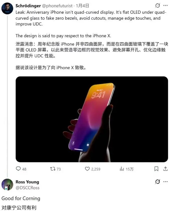Click the 'Good for Corning' reply text
172x211 pixels.
click(21, 198)
